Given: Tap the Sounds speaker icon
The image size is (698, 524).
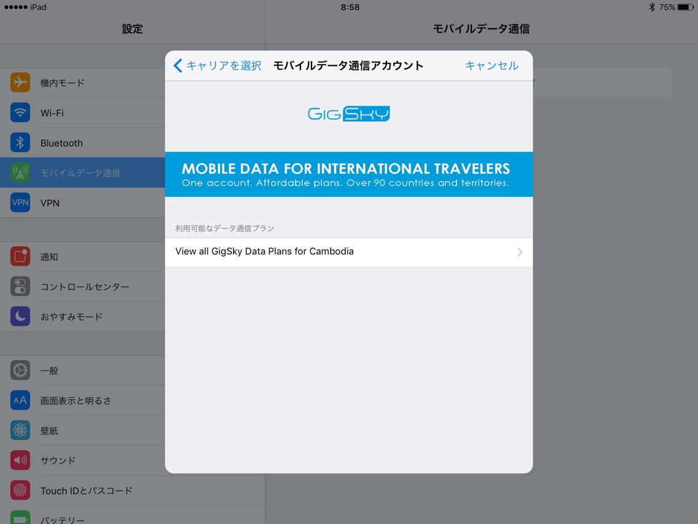Looking at the screenshot, I should pyautogui.click(x=20, y=460).
